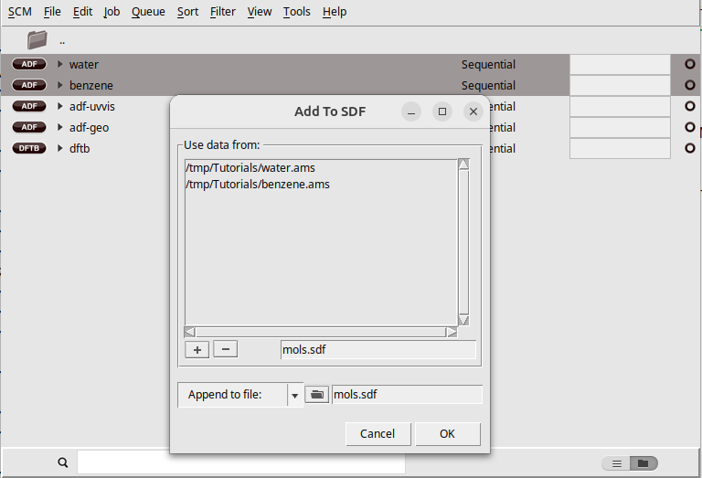This screenshot has height=478, width=702.
Task: Switch to folder view icon at bottom
Action: (x=643, y=463)
